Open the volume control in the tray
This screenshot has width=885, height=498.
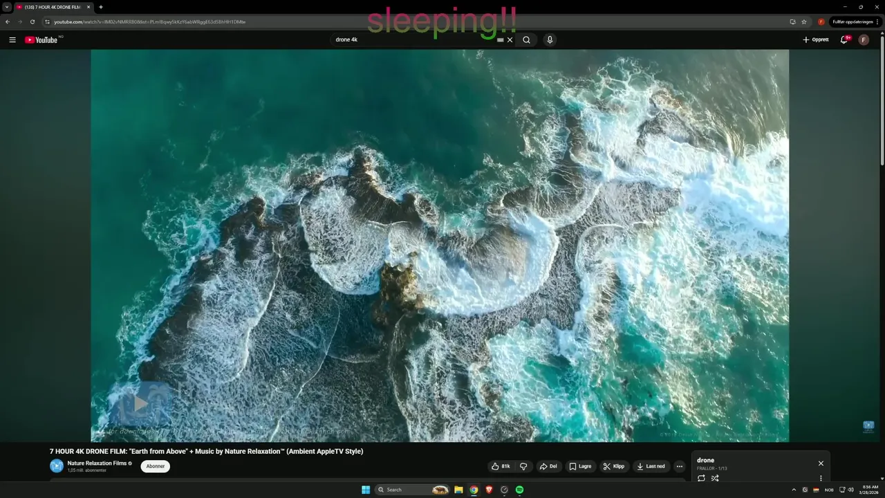851,490
